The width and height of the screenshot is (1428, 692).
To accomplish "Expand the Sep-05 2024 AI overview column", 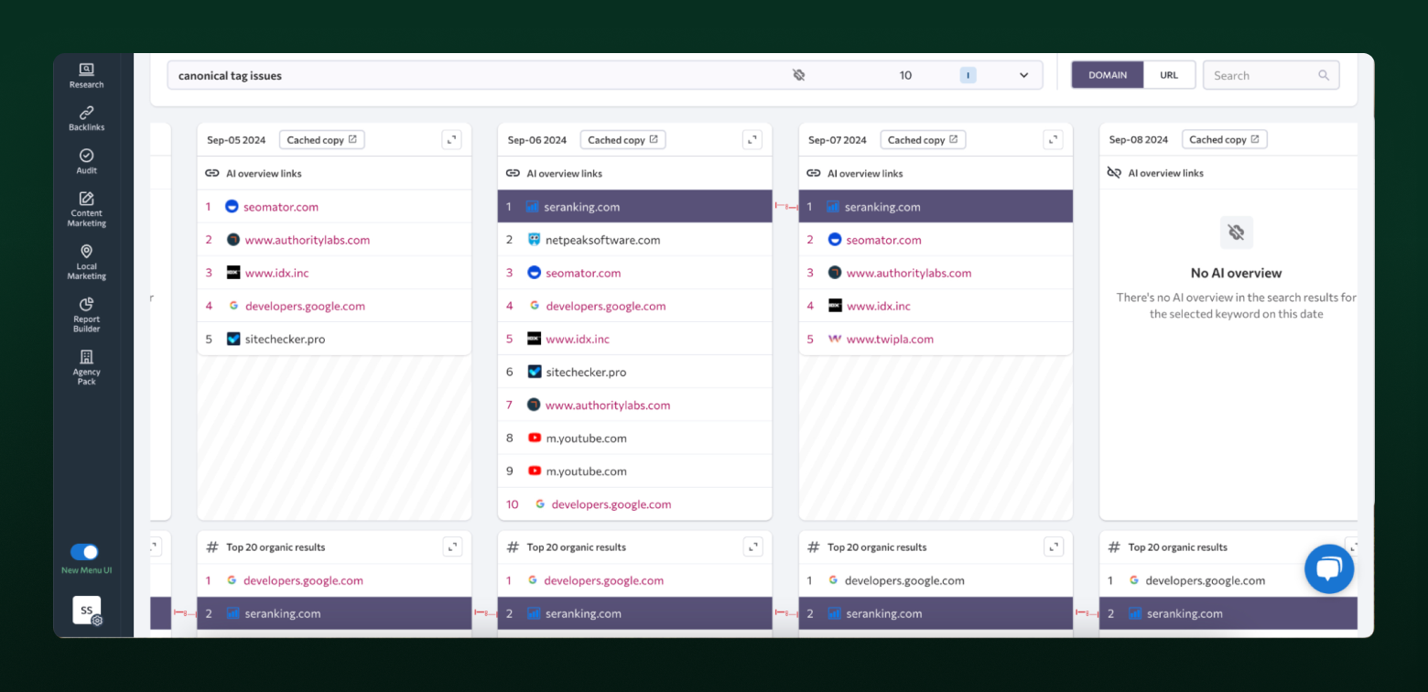I will [x=451, y=140].
